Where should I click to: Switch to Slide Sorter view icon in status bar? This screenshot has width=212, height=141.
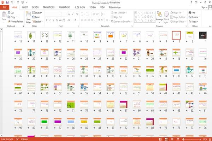pyautogui.click(x=166, y=139)
